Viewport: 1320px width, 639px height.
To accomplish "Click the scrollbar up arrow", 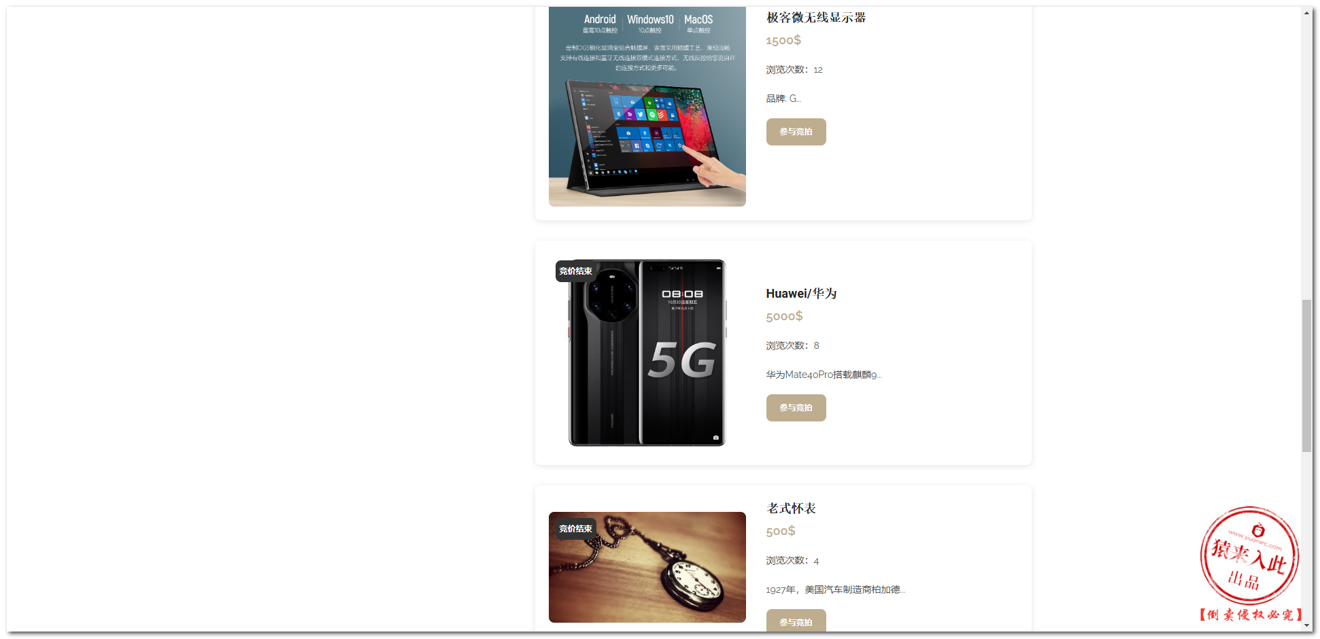I will click(x=1307, y=13).
